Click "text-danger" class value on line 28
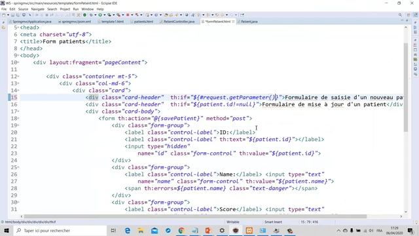This screenshot has width=419, height=236. click(270, 188)
